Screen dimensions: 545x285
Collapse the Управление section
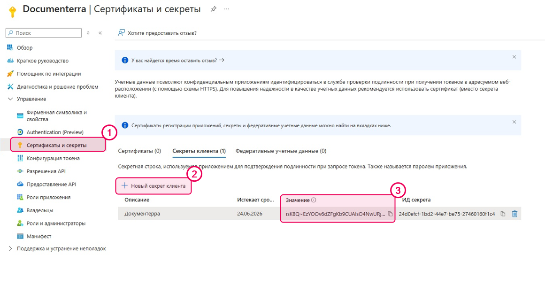(31, 100)
